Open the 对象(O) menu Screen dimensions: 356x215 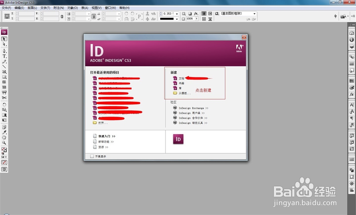pyautogui.click(x=72, y=8)
